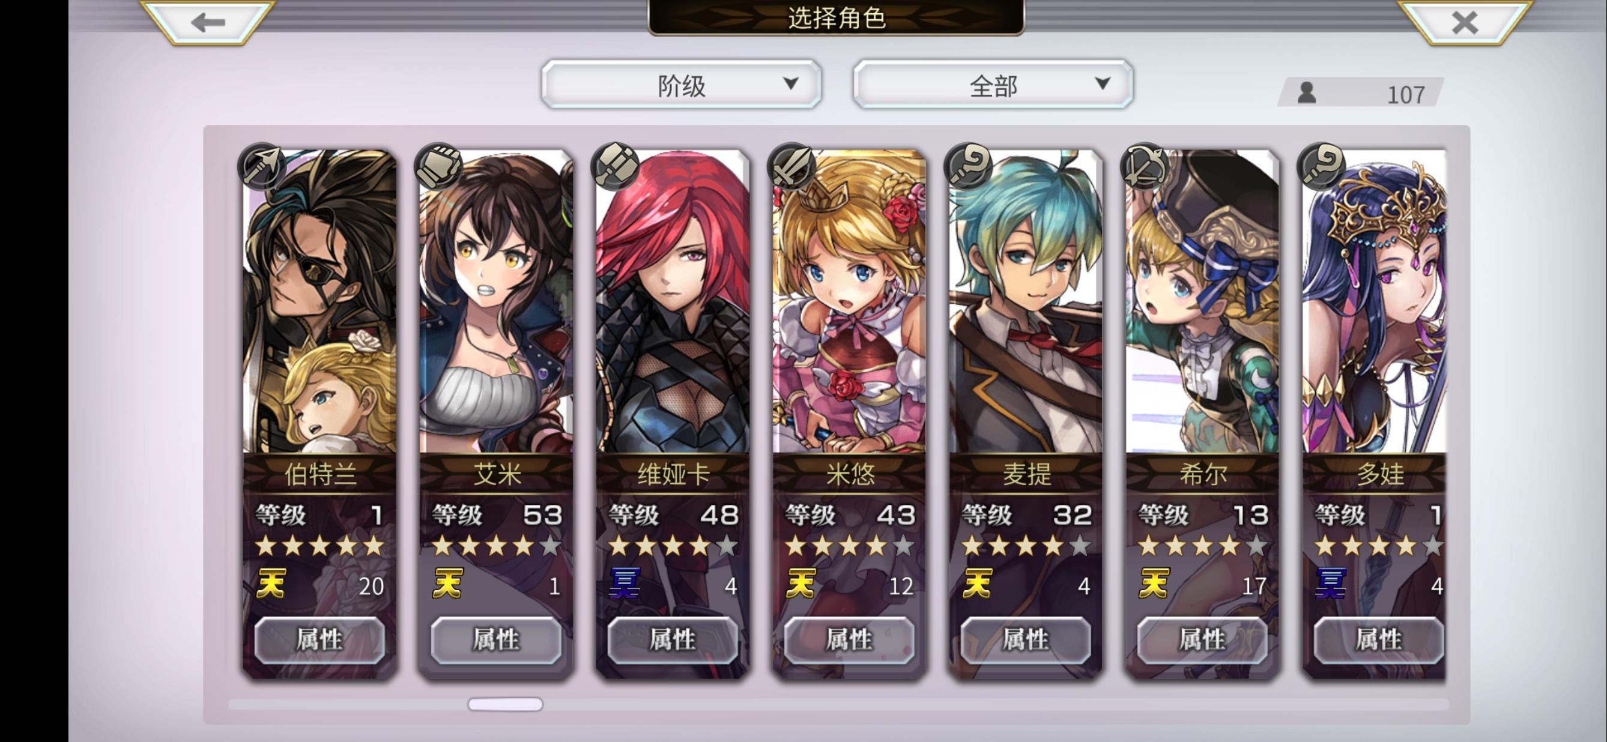Show 属性 for 米悠
Image resolution: width=1607 pixels, height=742 pixels.
pos(849,640)
